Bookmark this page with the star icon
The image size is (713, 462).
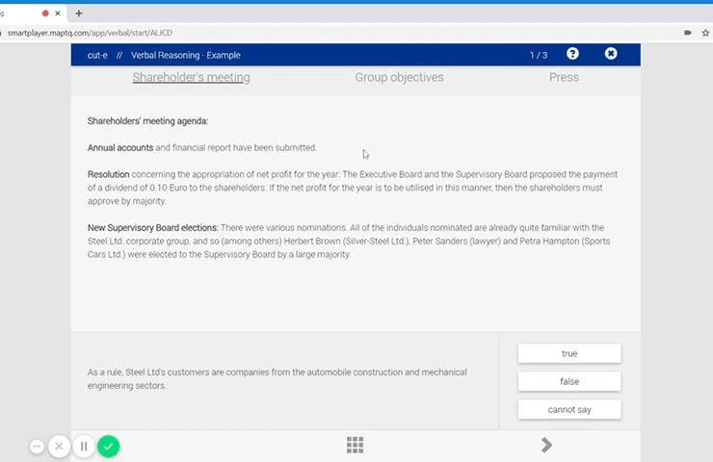click(x=706, y=32)
